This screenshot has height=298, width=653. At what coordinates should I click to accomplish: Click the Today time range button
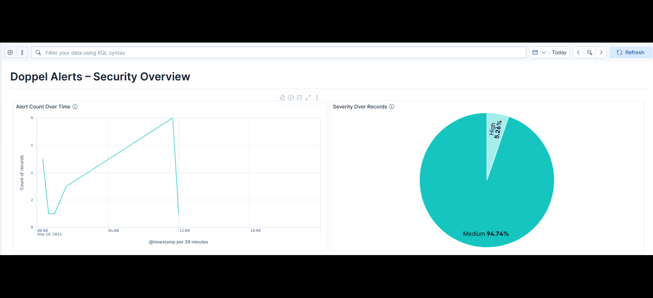coord(559,52)
